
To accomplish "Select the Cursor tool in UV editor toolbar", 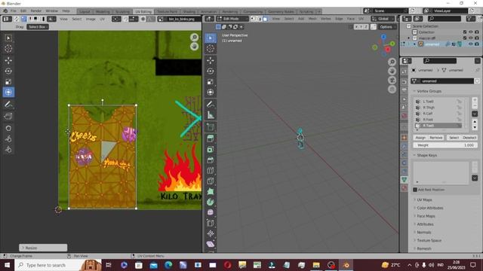I will tap(8, 48).
